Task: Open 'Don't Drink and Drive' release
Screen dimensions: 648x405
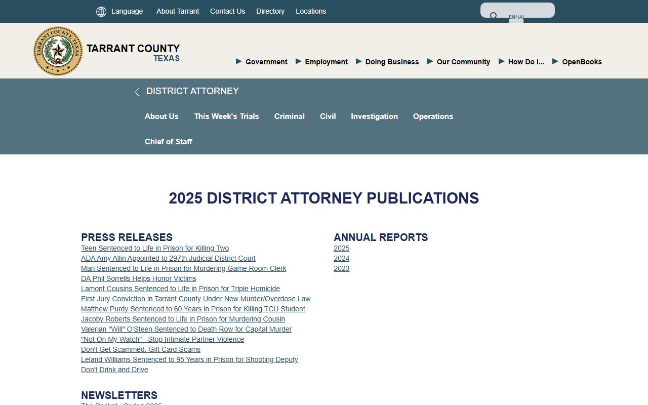Action: point(114,370)
